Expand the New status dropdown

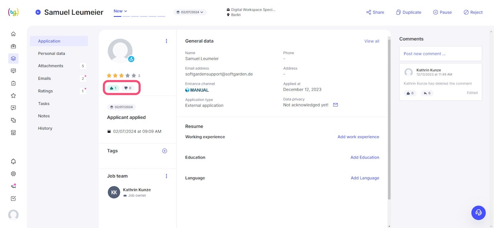(120, 11)
